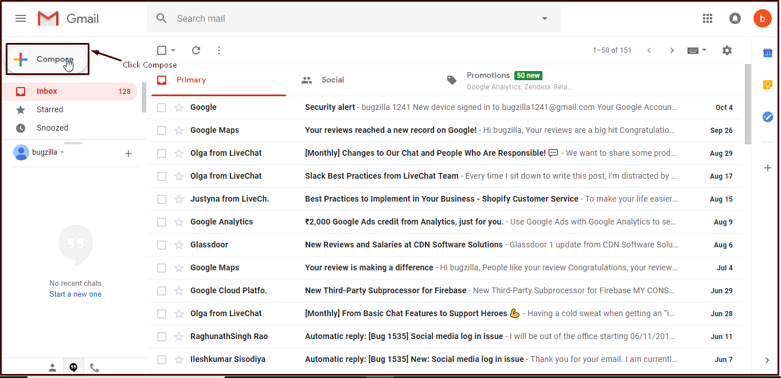The height and width of the screenshot is (378, 781).
Task: Open the input tools keyboard dropdown
Action: 704,50
